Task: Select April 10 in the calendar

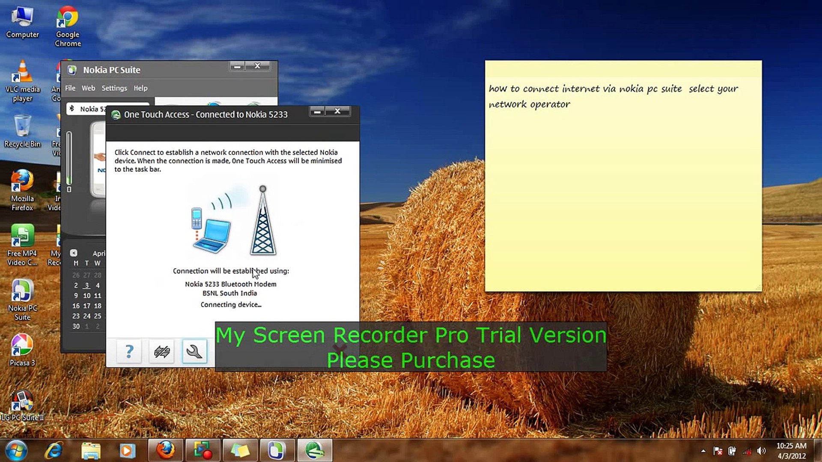Action: [x=86, y=296]
